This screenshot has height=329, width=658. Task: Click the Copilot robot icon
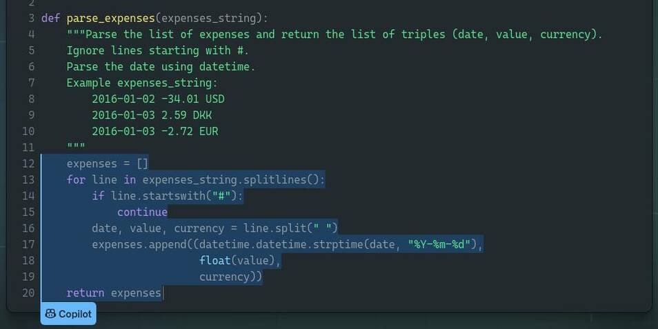tap(50, 314)
